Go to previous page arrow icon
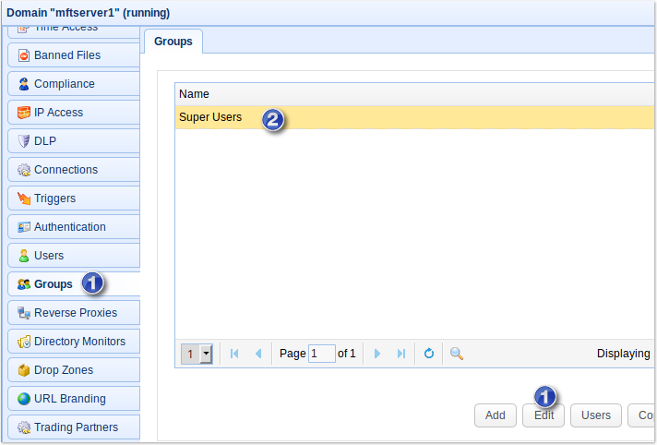Image resolution: width=657 pixels, height=445 pixels. click(x=258, y=354)
